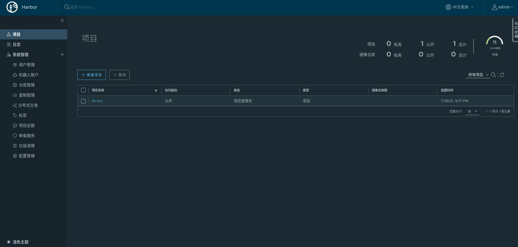Open the 所有项目 filter dropdown

click(x=478, y=75)
